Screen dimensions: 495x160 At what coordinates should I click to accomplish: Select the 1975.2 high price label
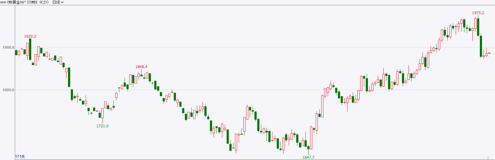pos(478,13)
